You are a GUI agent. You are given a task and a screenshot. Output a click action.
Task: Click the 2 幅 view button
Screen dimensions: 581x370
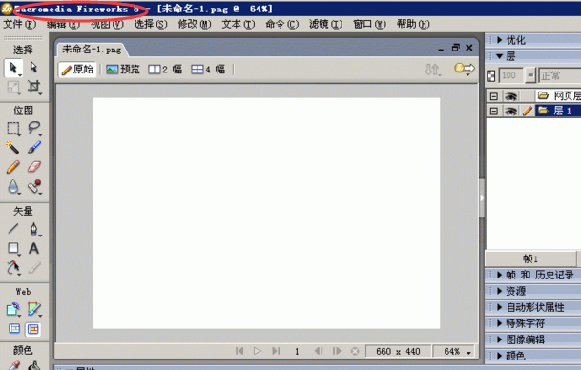pyautogui.click(x=165, y=70)
